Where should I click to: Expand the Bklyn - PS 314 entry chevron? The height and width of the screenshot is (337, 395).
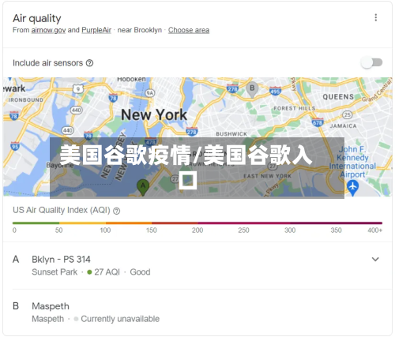coord(375,259)
